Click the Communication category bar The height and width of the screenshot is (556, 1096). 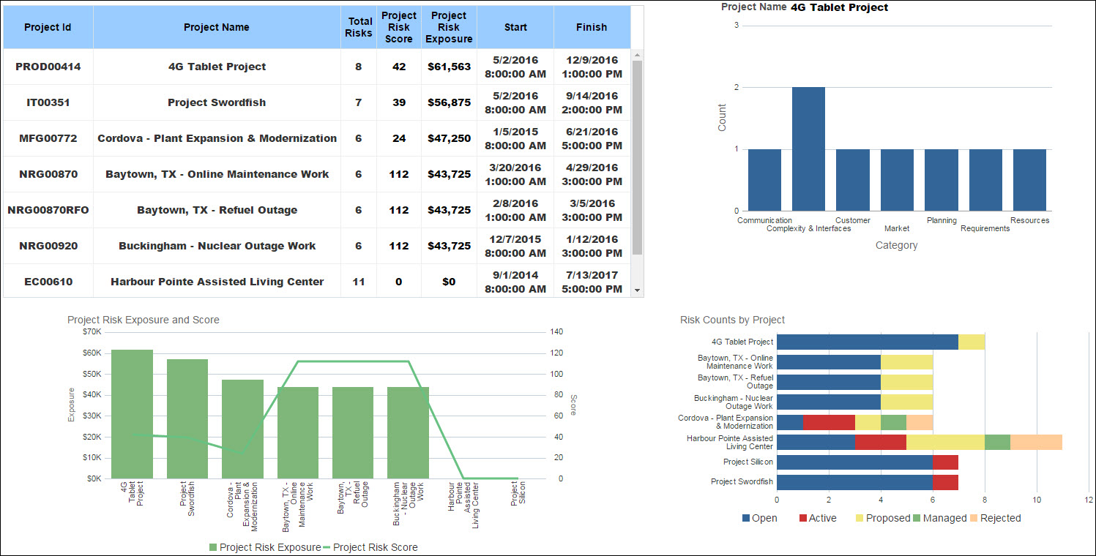[x=764, y=180]
